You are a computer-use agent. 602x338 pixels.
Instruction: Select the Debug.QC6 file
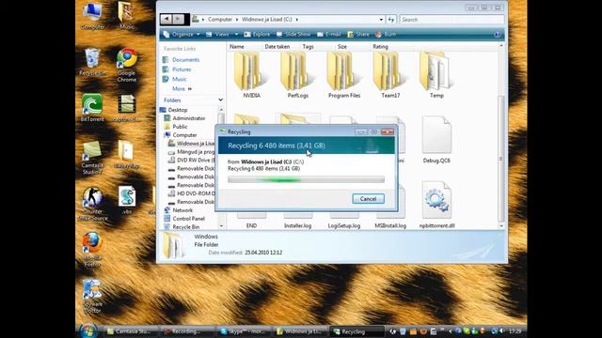pyautogui.click(x=436, y=140)
